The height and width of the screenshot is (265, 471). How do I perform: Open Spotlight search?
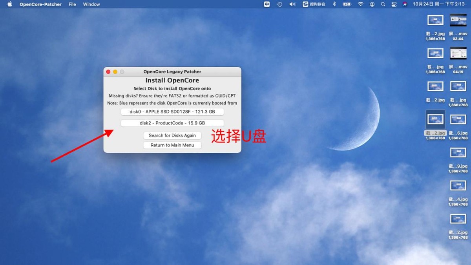click(383, 4)
